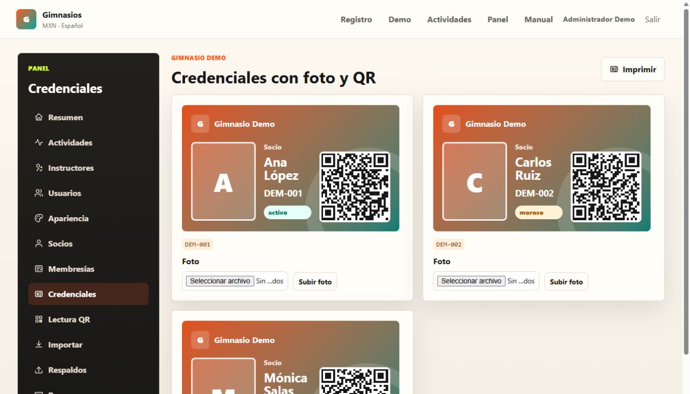Viewport: 690px width, 394px height.
Task: Click the name 'Carlos Ruiz' on the credential
Action: (x=533, y=169)
